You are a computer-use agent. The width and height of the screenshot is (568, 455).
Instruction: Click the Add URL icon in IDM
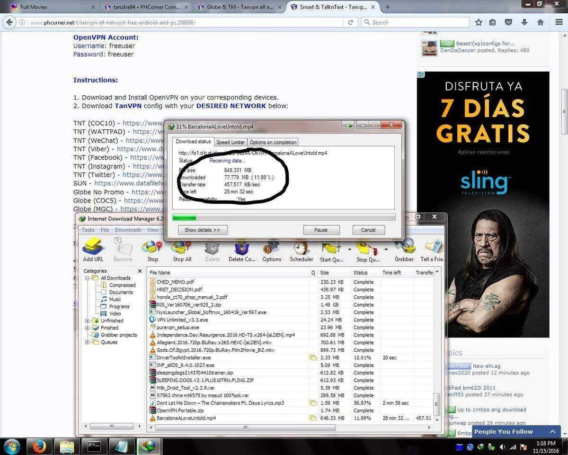[93, 250]
